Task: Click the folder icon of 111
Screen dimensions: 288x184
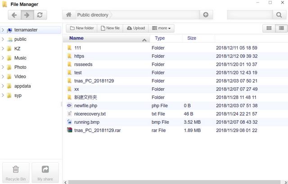Action: point(69,48)
